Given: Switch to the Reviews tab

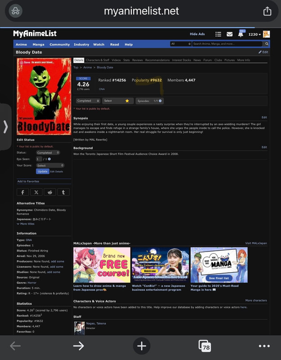Looking at the screenshot, I should tap(138, 60).
